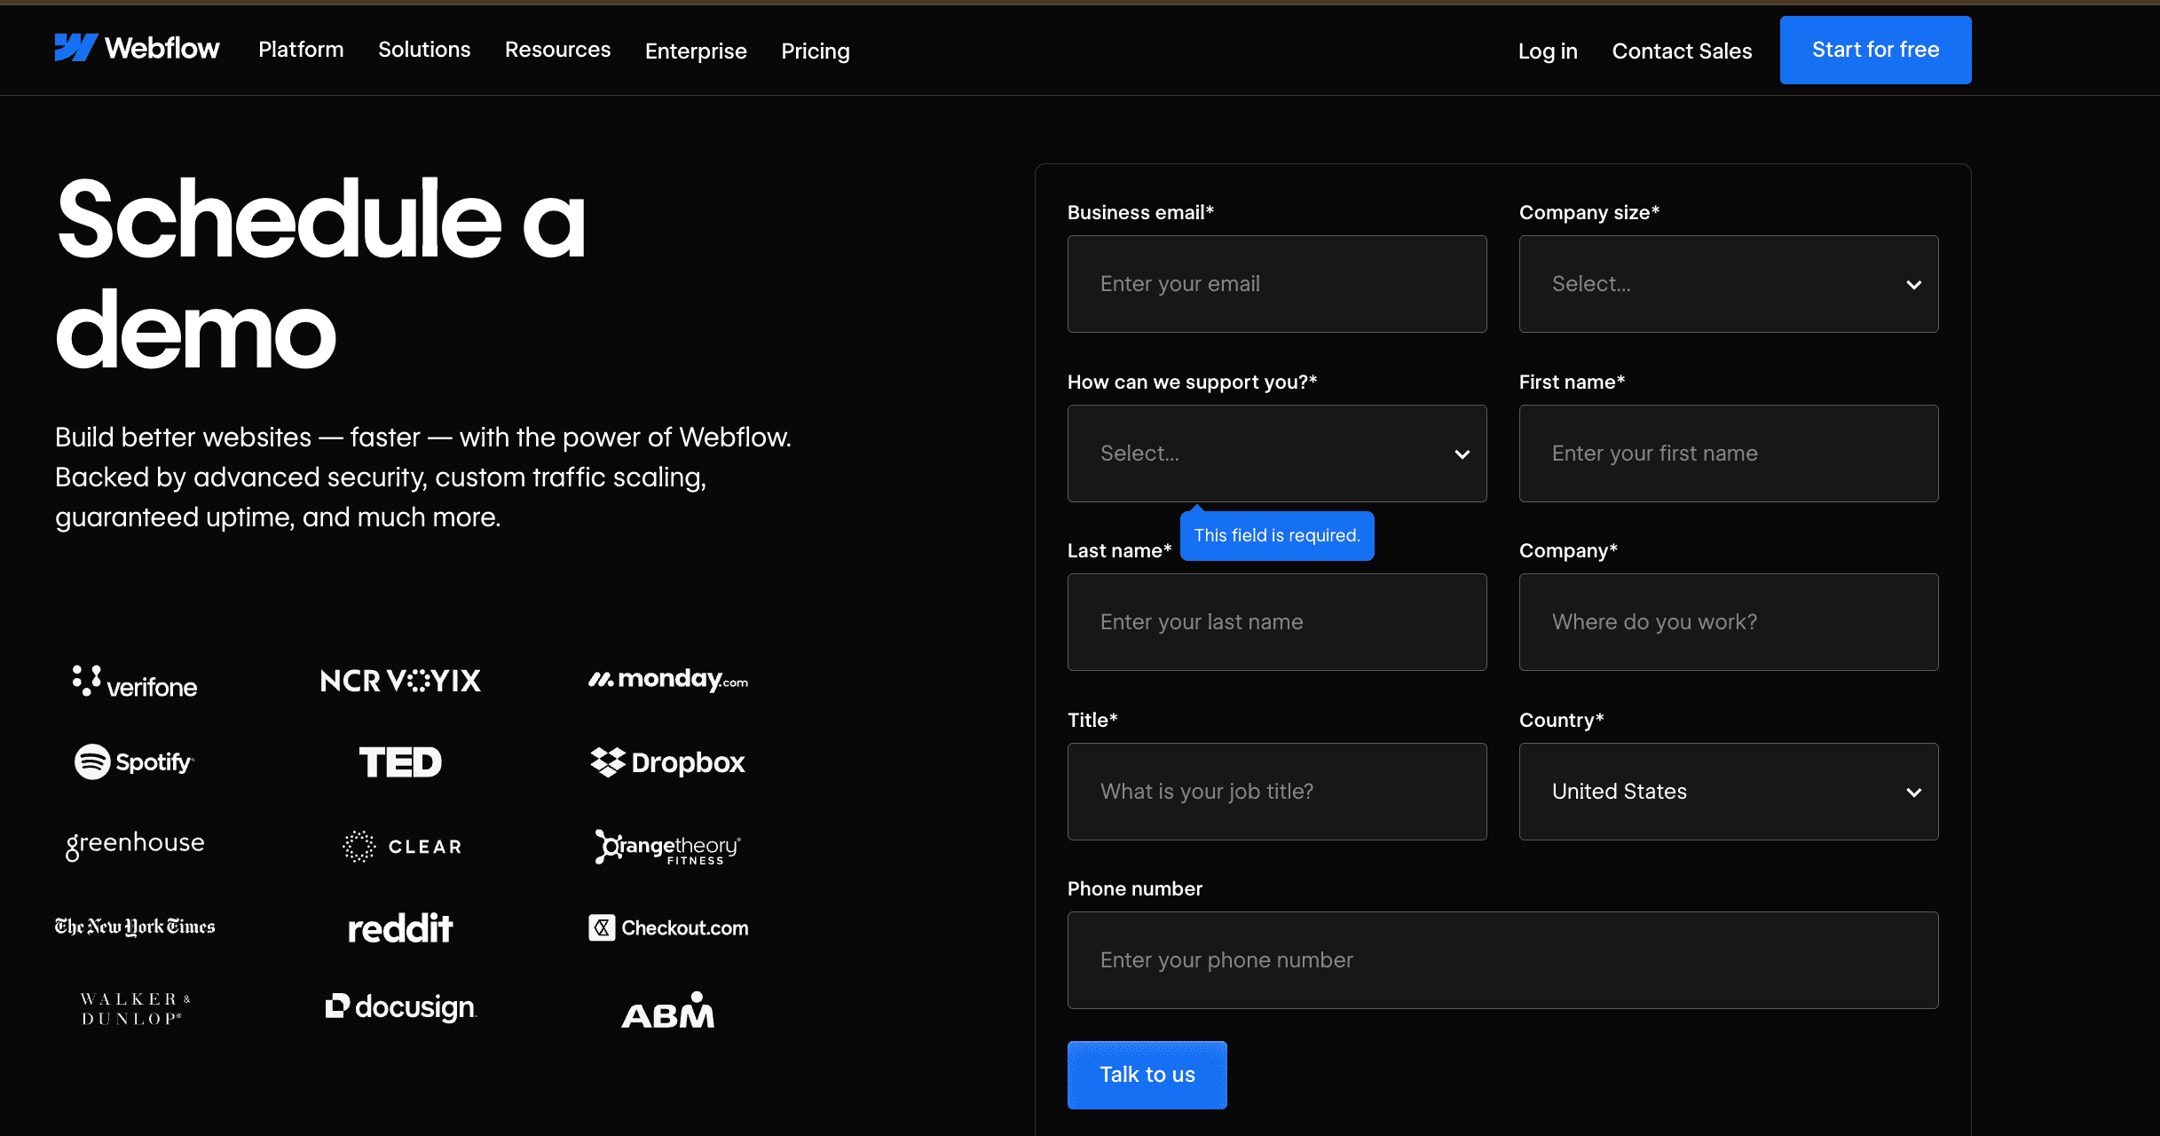
Task: Click the reddit logo
Action: pyautogui.click(x=400, y=927)
